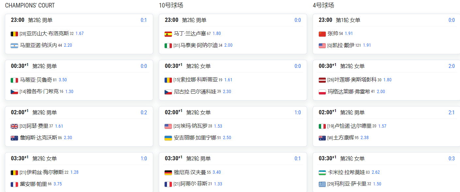This screenshot has height=192, width=460.
Task: Select odds 2.50 for 安吉丽娜·加里宁娜
Action: pos(227,138)
